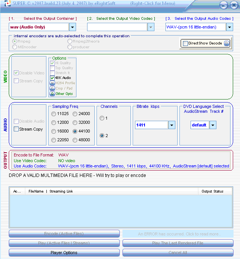Select 22050 sampling frequency
This screenshot has width=240, height=259.
click(x=54, y=140)
